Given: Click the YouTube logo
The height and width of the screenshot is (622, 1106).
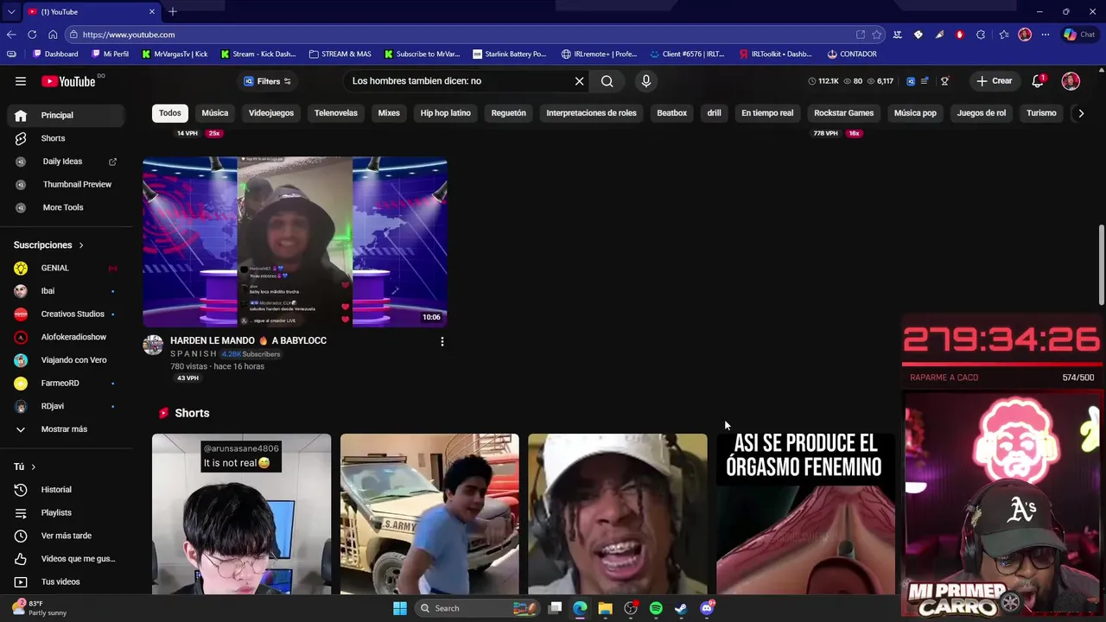Looking at the screenshot, I should tap(68, 81).
